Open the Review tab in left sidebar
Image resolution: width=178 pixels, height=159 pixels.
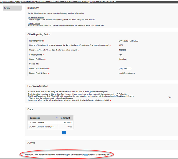pos(11,8)
